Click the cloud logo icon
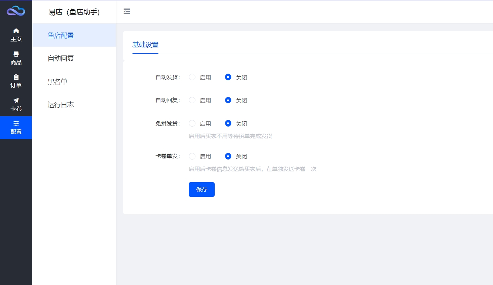 pos(16,11)
